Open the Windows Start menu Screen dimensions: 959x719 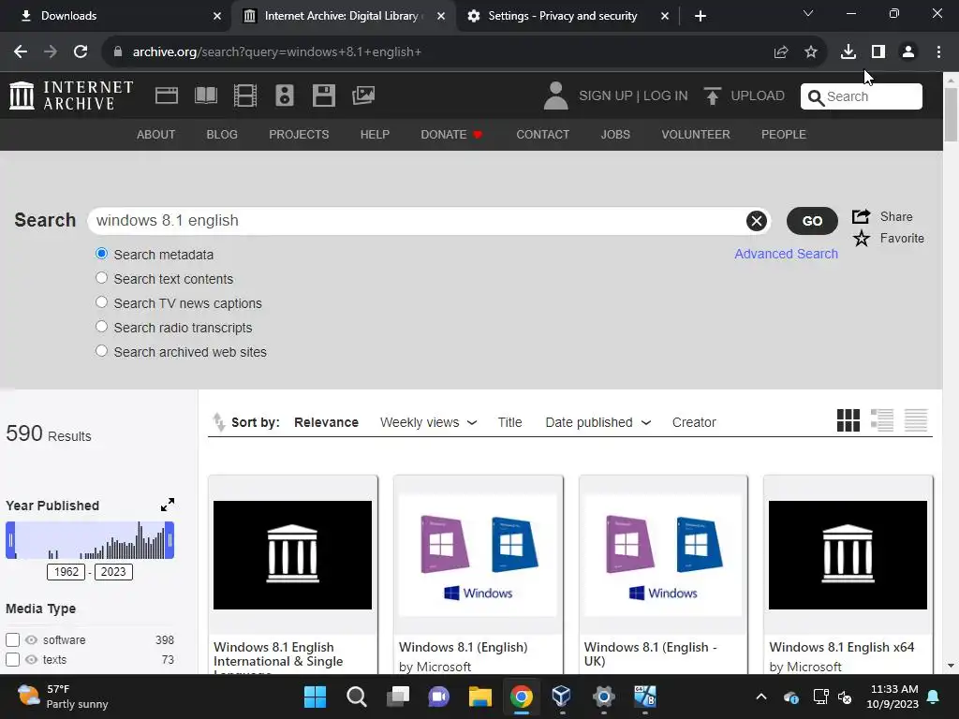click(x=316, y=697)
